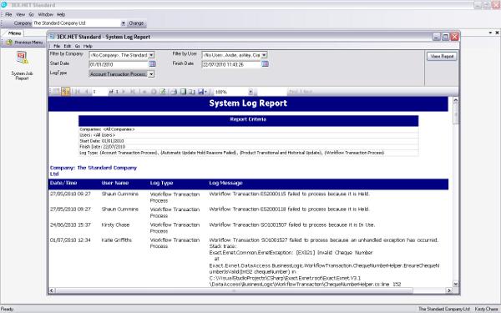
Task: Click the Previous Menu globe icon
Action: [9, 43]
